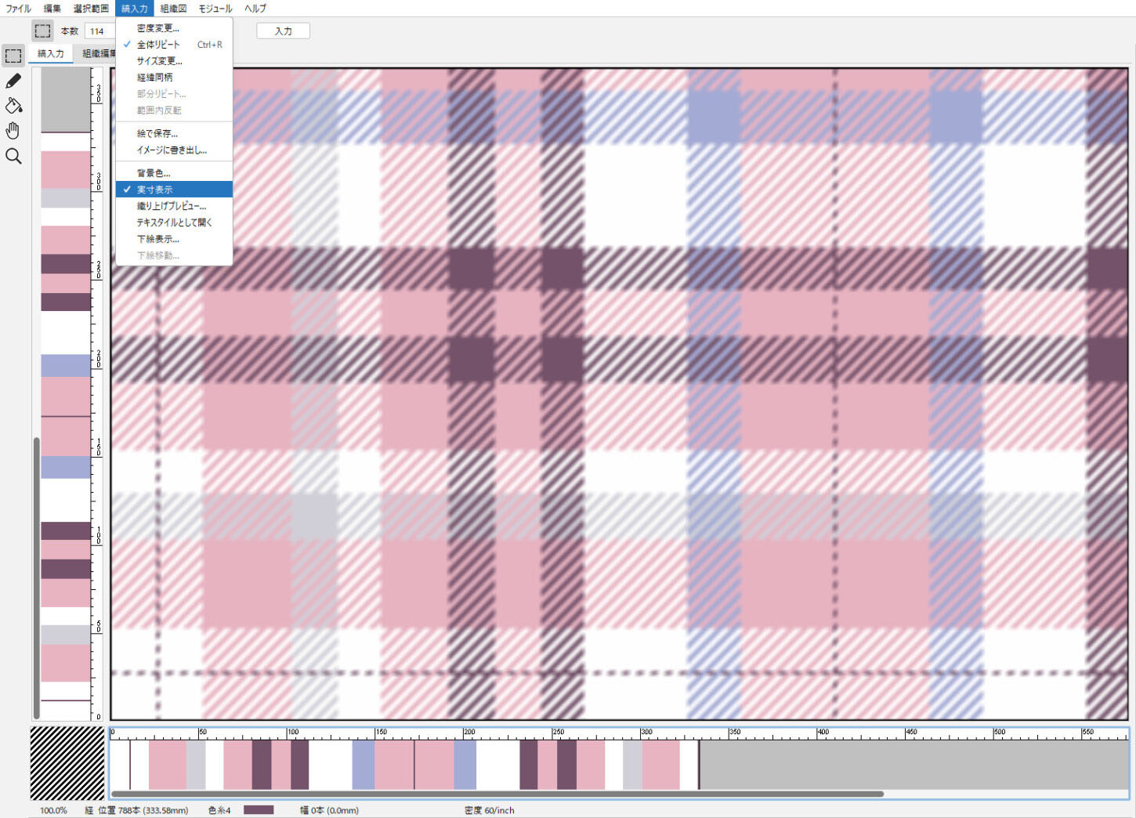This screenshot has width=1136, height=818.
Task: Click the 本数 input field showing 114
Action: [x=100, y=31]
